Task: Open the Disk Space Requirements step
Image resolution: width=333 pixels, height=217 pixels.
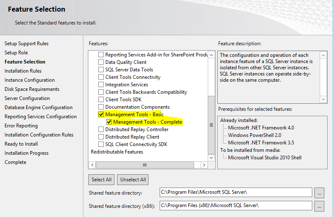Action: [32, 89]
